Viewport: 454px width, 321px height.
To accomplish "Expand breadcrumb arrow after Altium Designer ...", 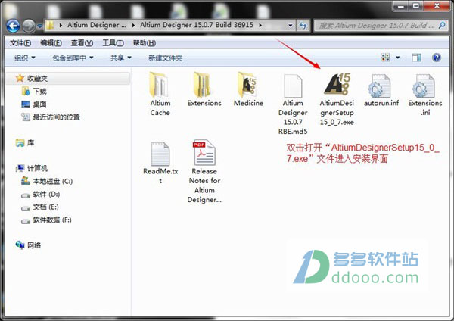I will (x=133, y=26).
